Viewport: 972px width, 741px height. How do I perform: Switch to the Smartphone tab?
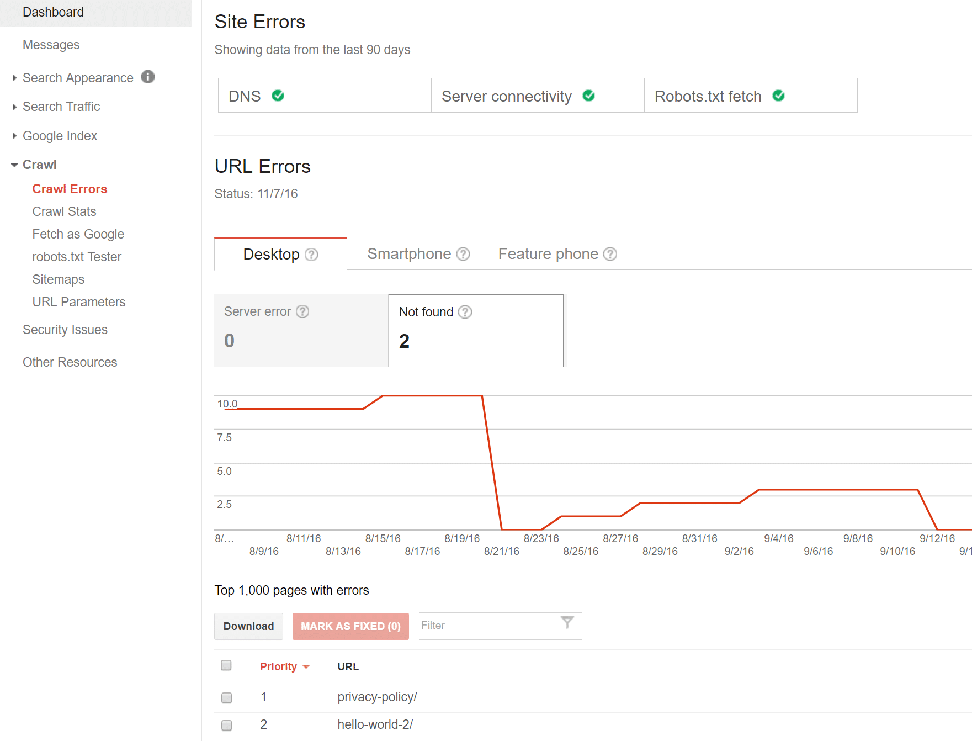click(409, 254)
